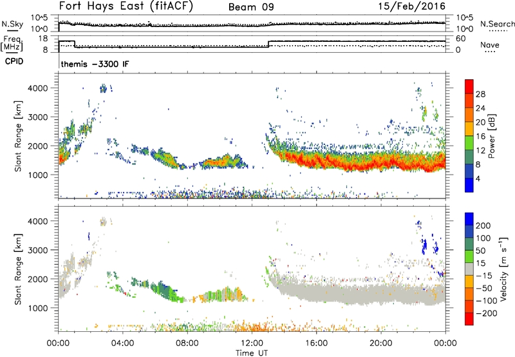This screenshot has height=357, width=515.
Task: Click the "08:00" time tick label
Action: (187, 343)
